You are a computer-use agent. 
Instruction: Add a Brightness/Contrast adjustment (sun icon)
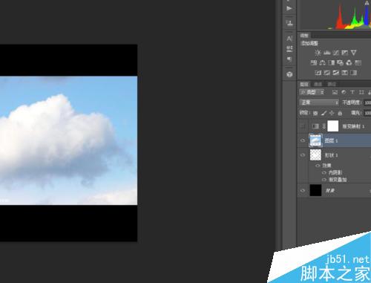coord(318,53)
